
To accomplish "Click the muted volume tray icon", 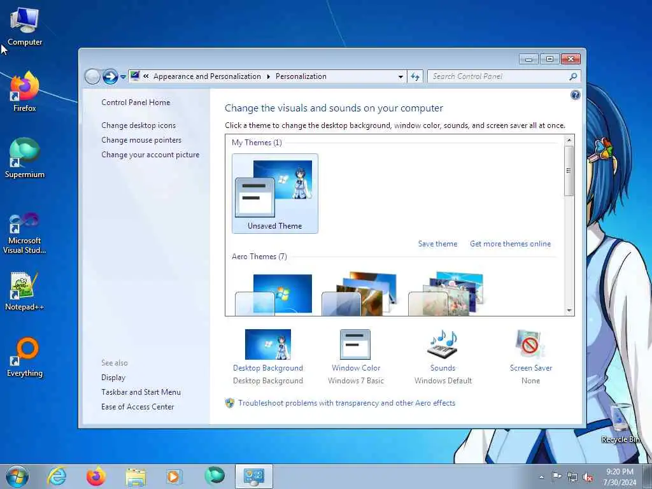I will 588,477.
